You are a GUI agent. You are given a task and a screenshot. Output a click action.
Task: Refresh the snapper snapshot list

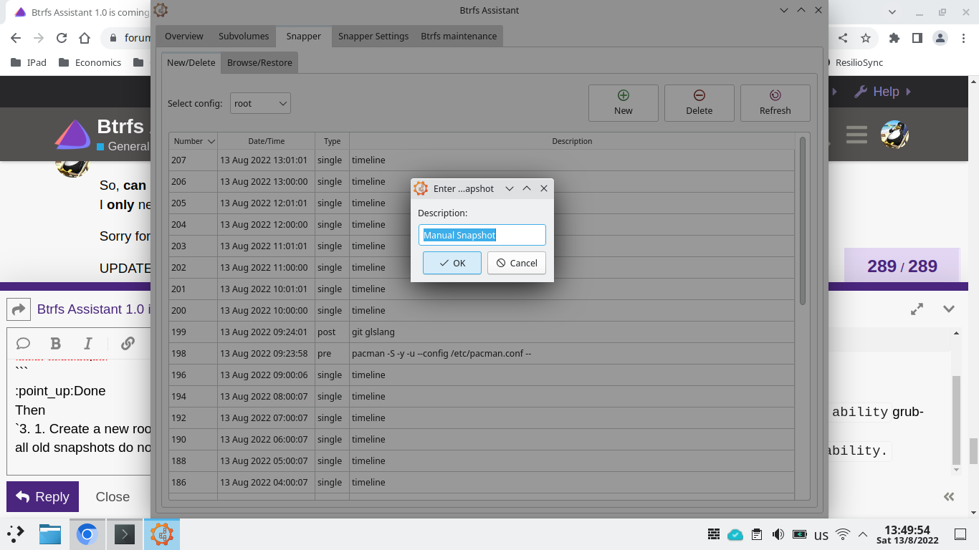775,103
